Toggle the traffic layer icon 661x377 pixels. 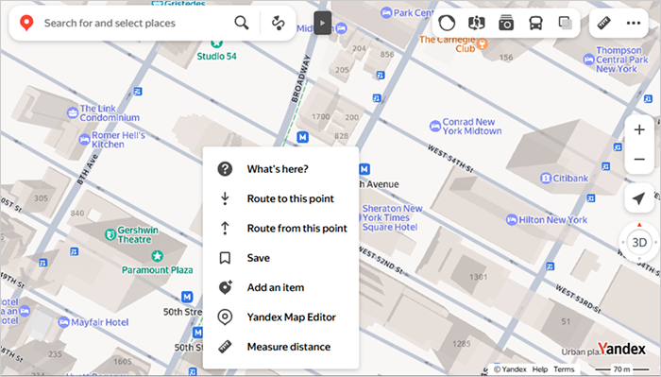tap(447, 23)
